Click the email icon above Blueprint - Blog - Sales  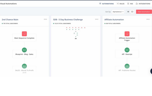[x=24, y=50]
